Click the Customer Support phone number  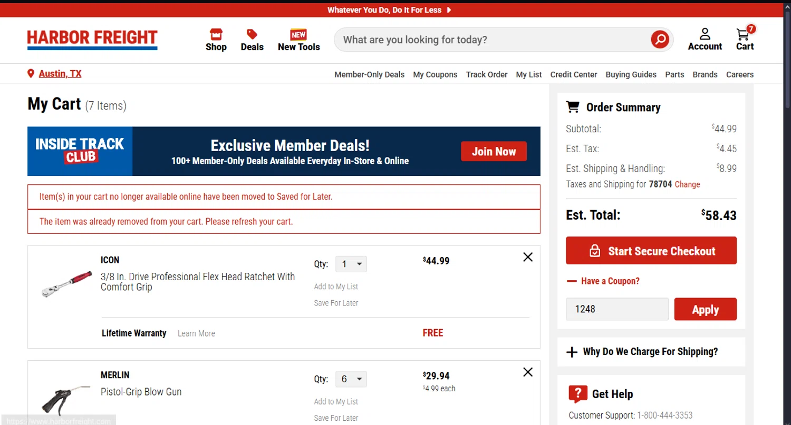pos(664,415)
